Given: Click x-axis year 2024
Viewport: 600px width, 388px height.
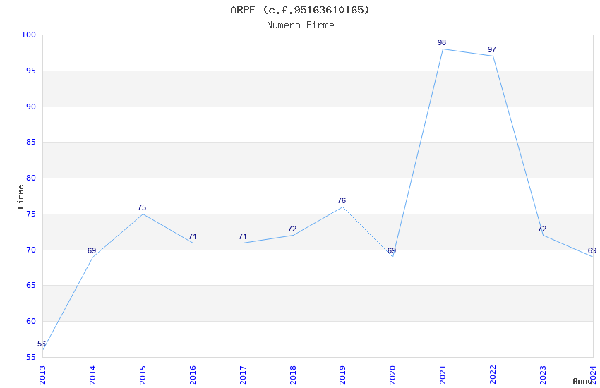Looking at the screenshot, I should coord(593,375).
